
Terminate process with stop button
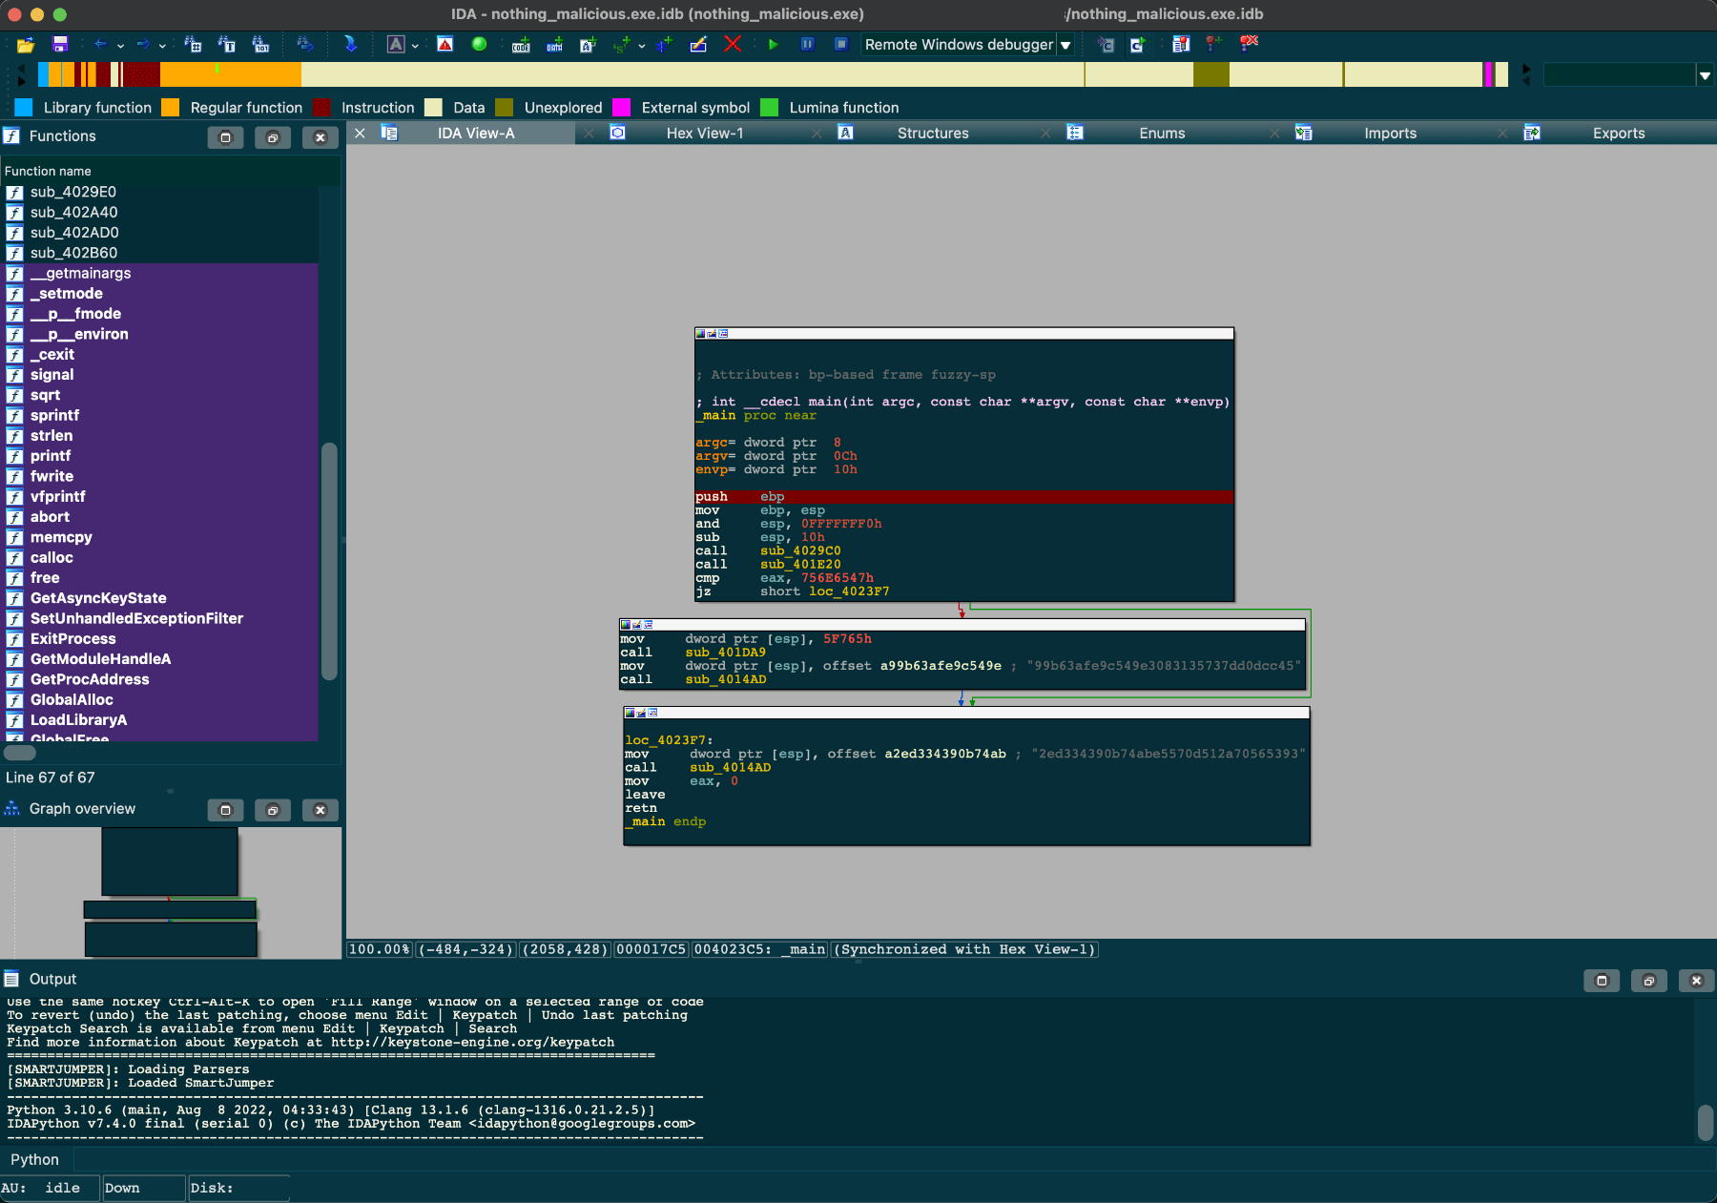click(x=841, y=45)
